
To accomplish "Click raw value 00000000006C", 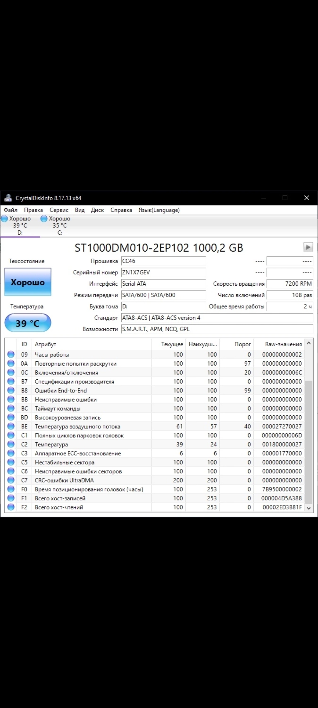I will pos(282,372).
